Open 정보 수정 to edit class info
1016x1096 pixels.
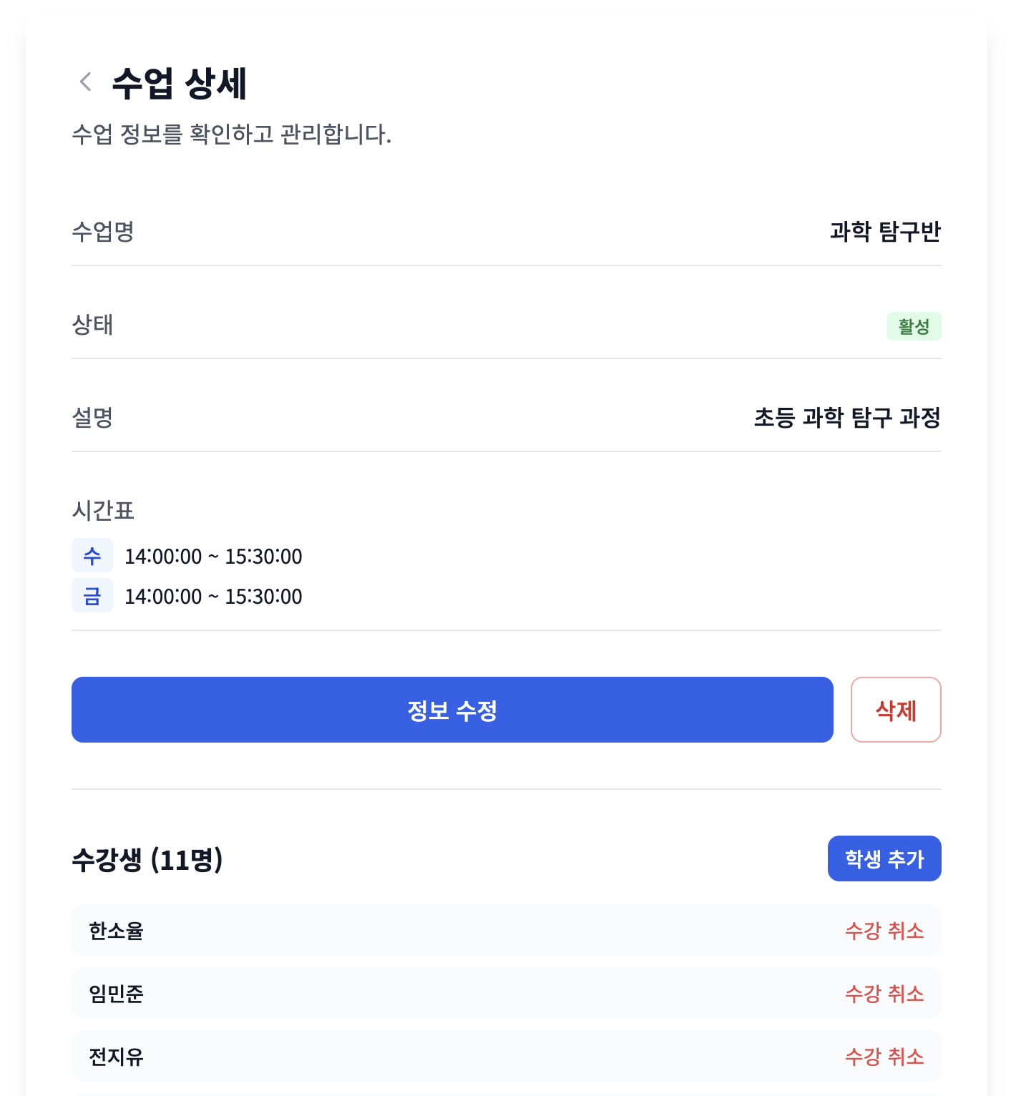[x=451, y=710]
